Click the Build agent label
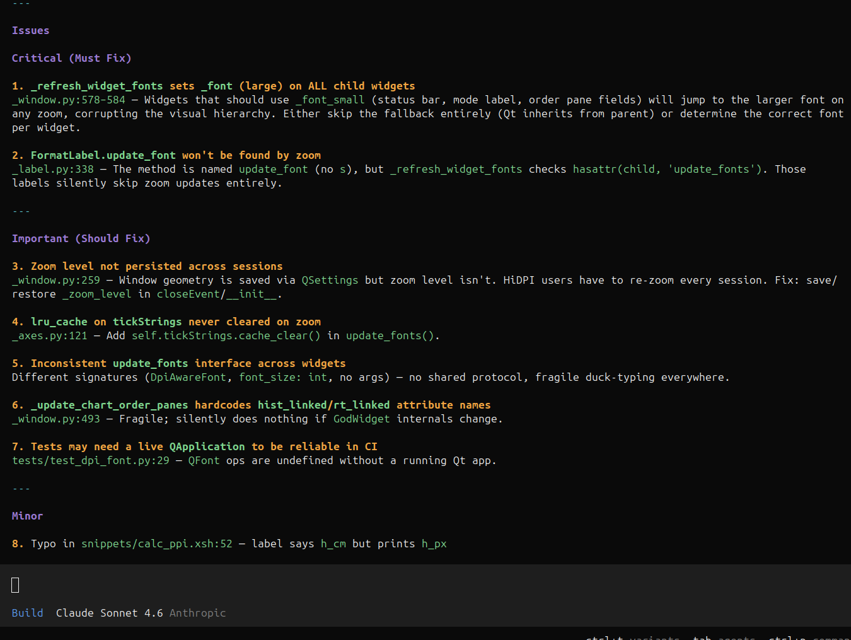This screenshot has width=851, height=640. coord(28,613)
